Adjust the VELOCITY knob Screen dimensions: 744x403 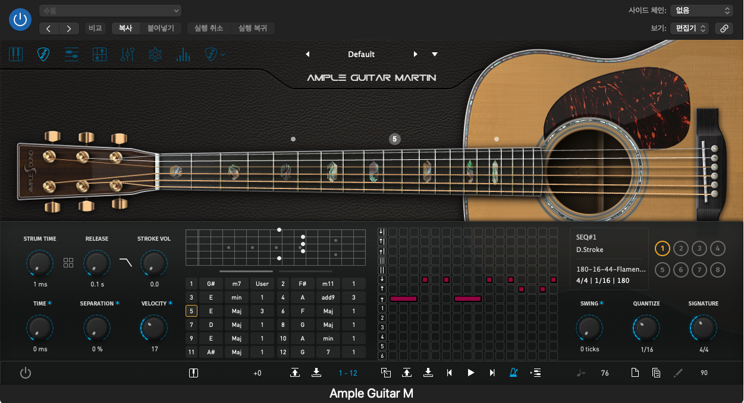click(154, 328)
